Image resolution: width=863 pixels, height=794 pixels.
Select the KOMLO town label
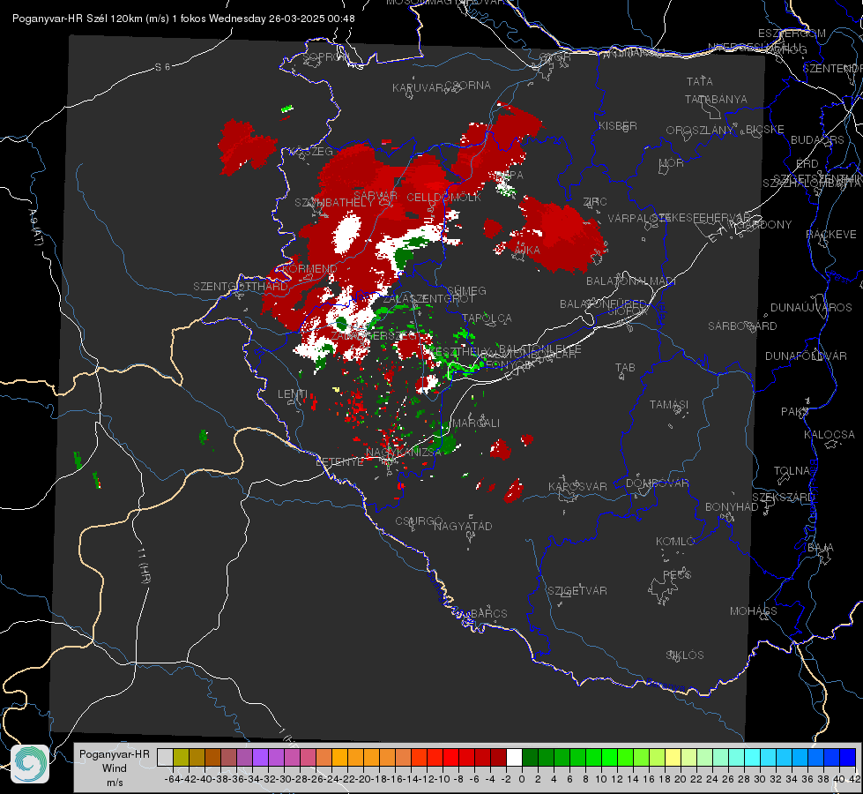(x=675, y=542)
